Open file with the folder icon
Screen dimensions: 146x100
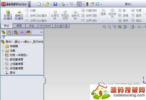pos(47,4)
